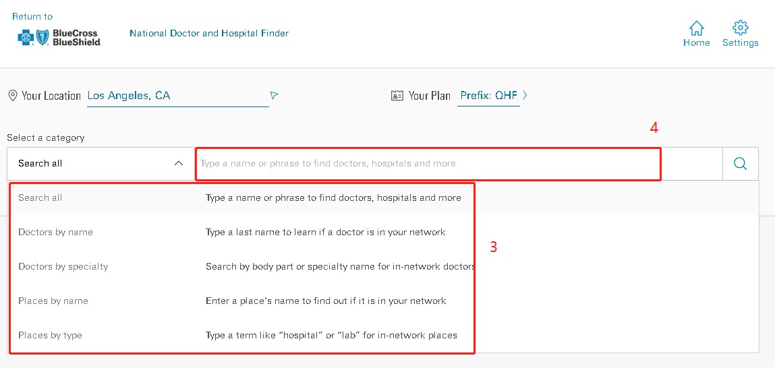Open the National Doctor and Hospital Finder link
Image resolution: width=775 pixels, height=368 pixels.
coord(209,33)
